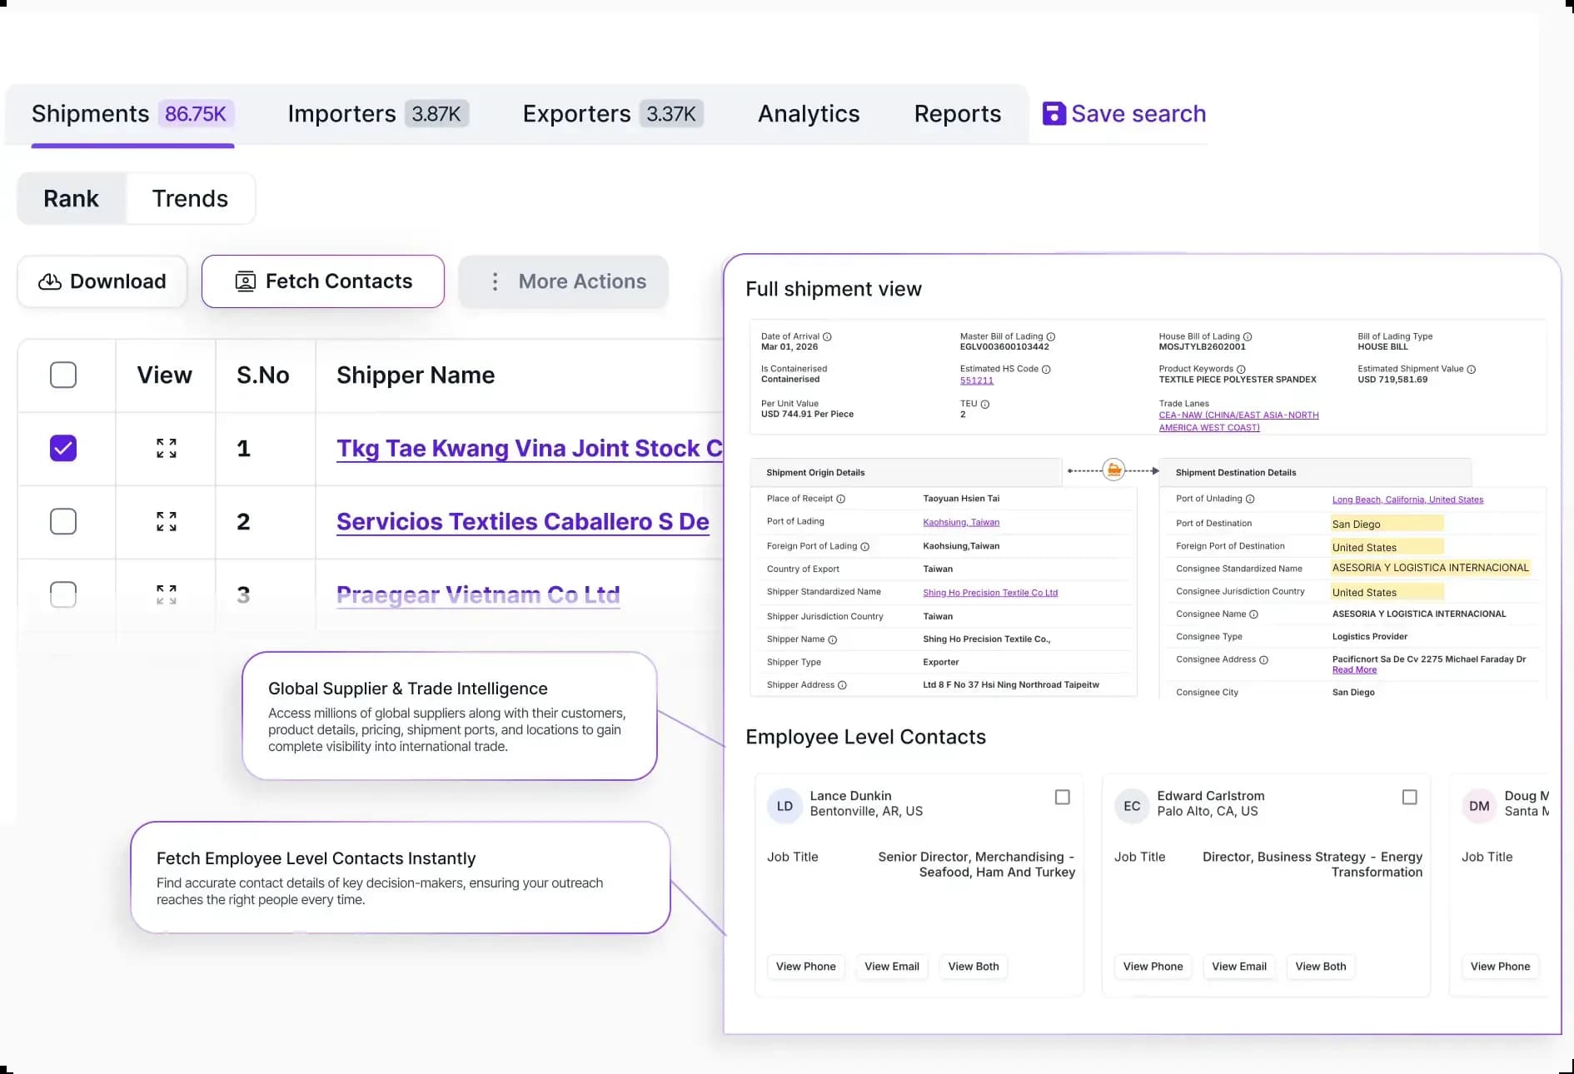Select Lance Dunkin contact checkbox
This screenshot has width=1574, height=1074.
(x=1062, y=798)
